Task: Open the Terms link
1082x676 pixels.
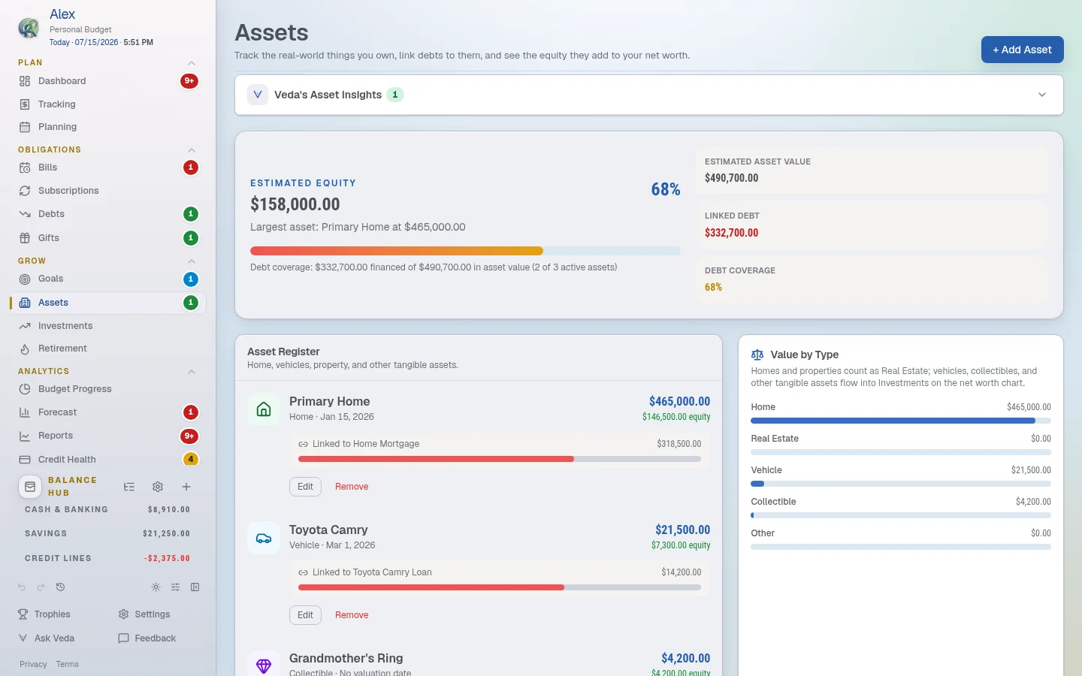Action: (67, 664)
